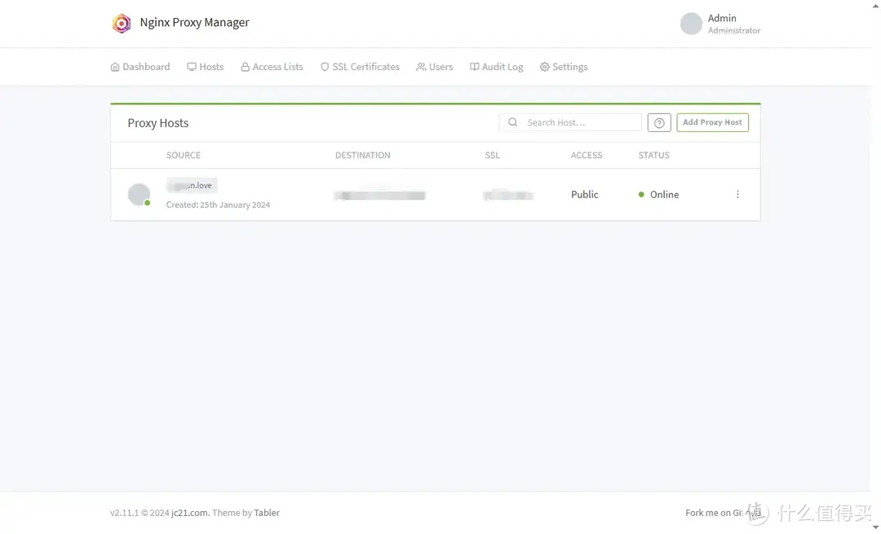Click the SSL Certificates shield icon

[325, 67]
